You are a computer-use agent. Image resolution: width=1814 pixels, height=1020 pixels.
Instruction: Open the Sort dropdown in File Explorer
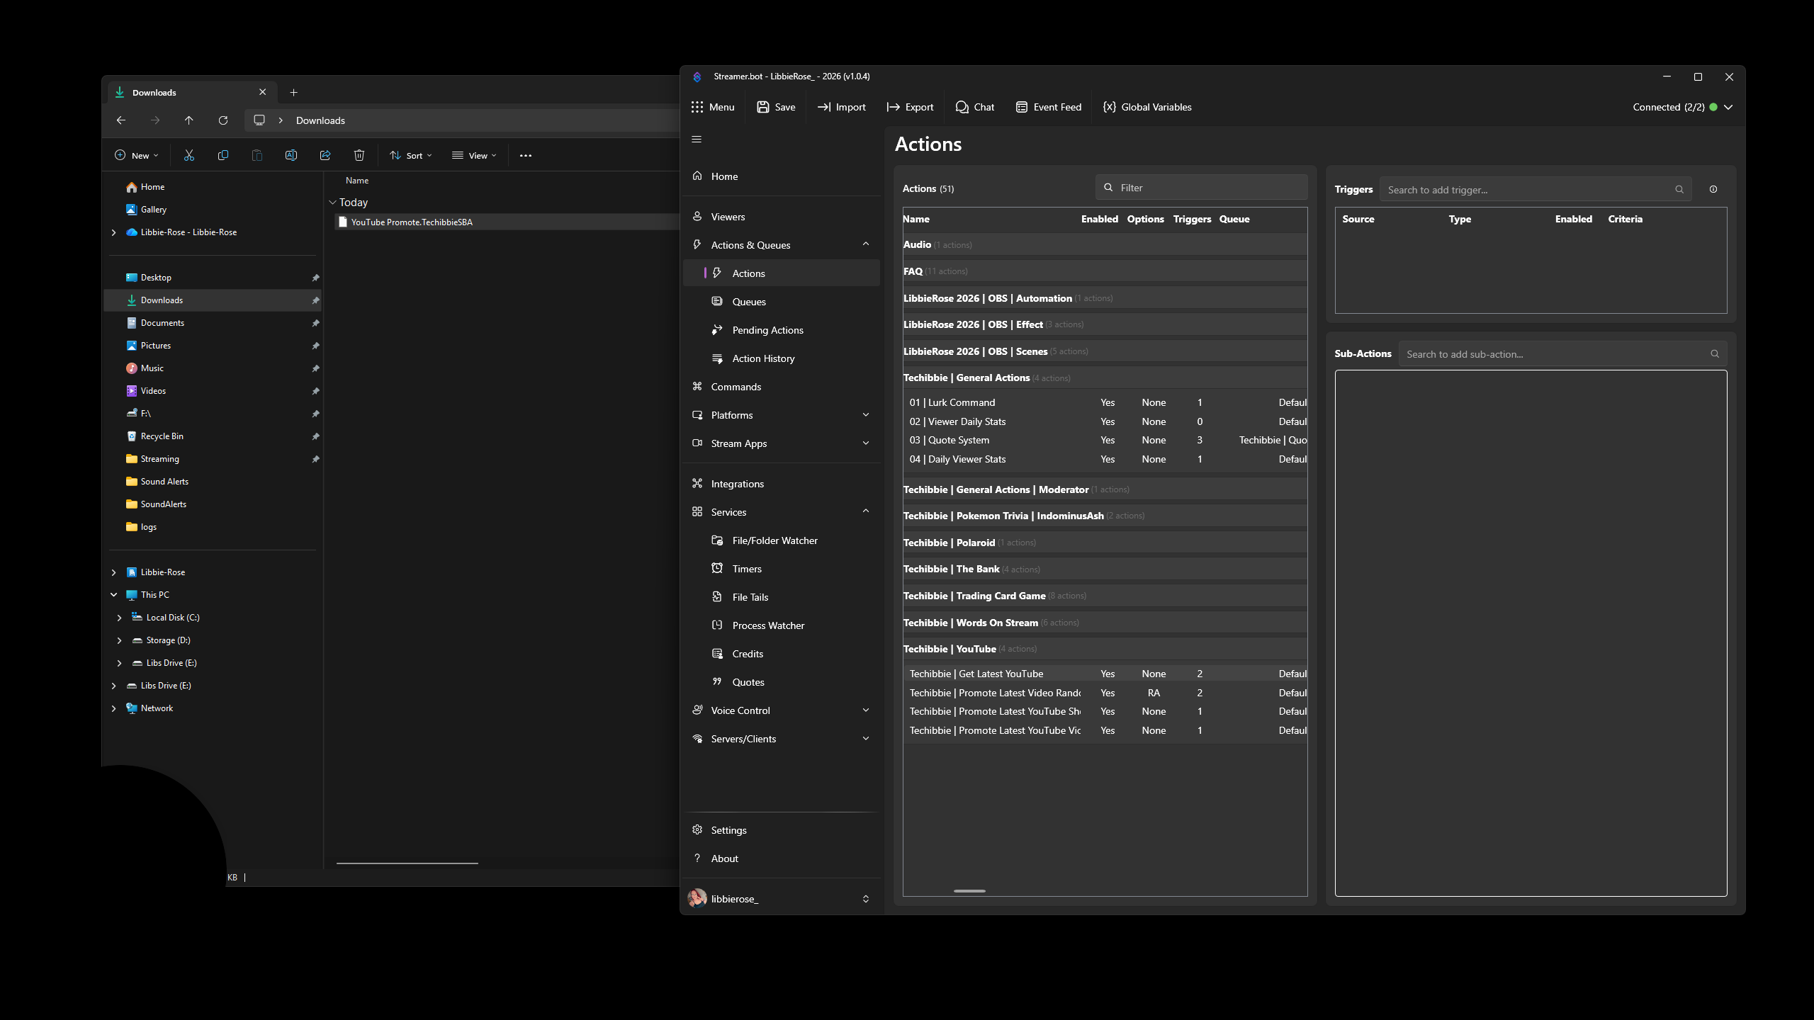pyautogui.click(x=411, y=155)
